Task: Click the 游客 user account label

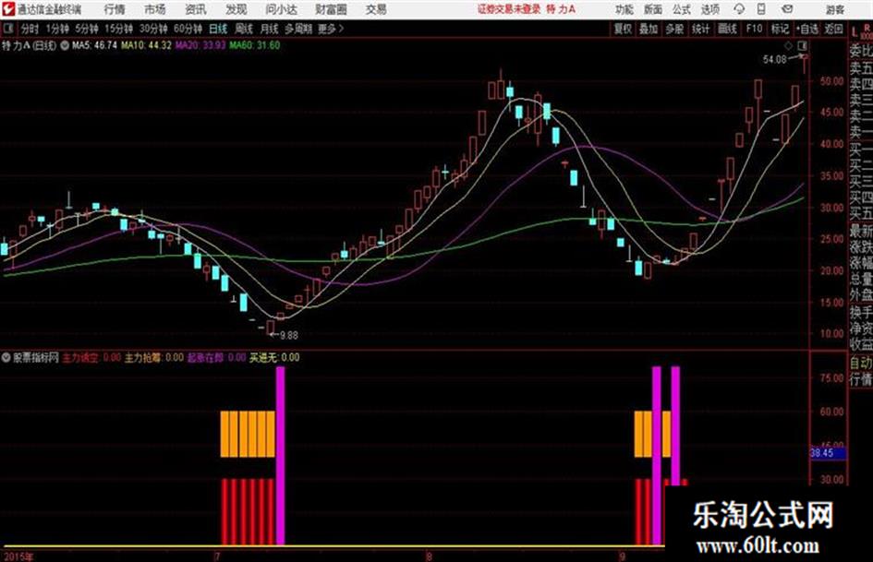Action: click(x=835, y=9)
